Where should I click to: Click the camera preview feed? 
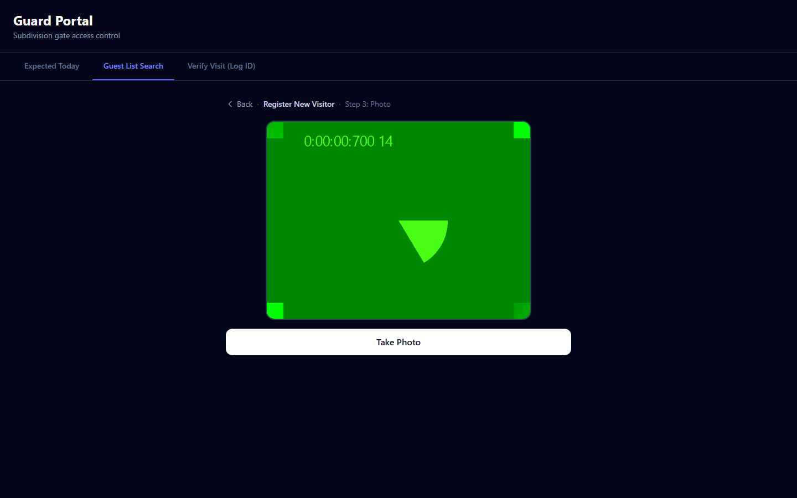[398, 220]
